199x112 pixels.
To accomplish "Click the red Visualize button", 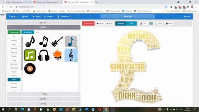I will pos(88,24).
